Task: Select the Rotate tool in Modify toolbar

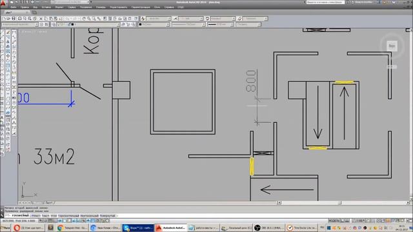Action: pos(8,61)
